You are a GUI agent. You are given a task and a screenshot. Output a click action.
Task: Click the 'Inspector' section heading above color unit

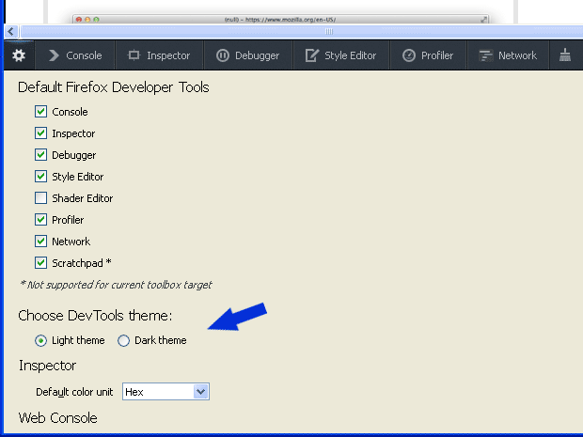coord(47,366)
